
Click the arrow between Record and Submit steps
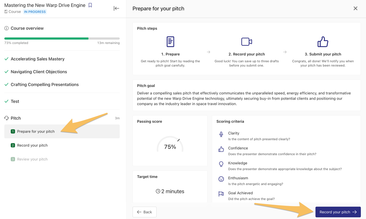[285, 52]
